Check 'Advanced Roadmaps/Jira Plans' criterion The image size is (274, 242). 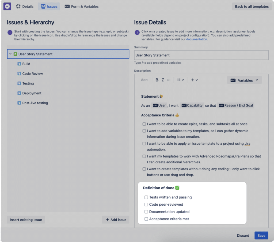pyautogui.click(x=144, y=156)
